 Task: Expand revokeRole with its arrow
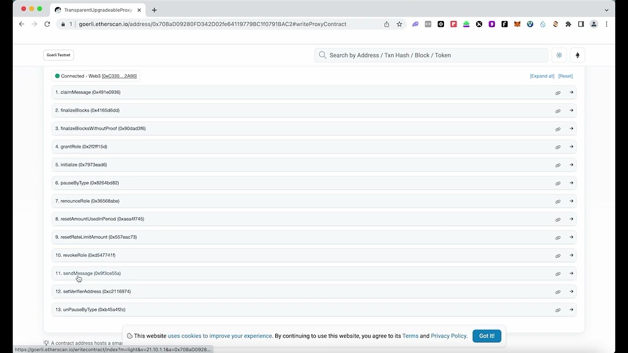(x=571, y=255)
